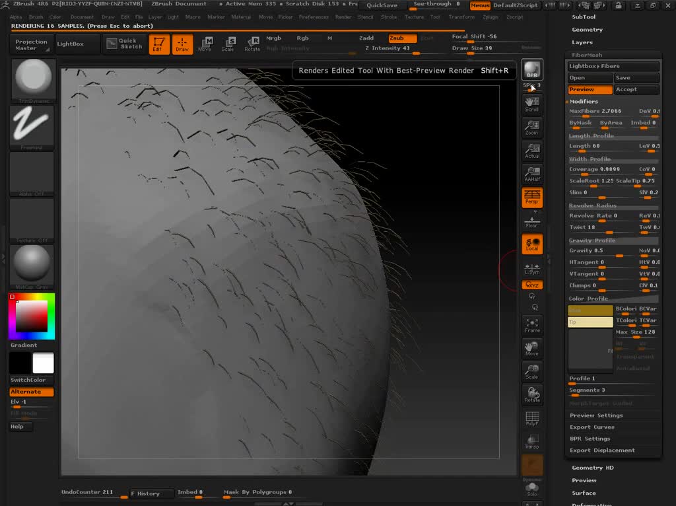Image resolution: width=676 pixels, height=506 pixels.
Task: Enable Zadd mode
Action: [x=366, y=38]
